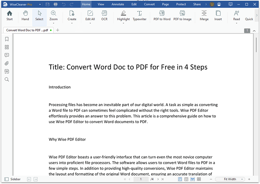The image size is (260, 184).
Task: Open the page thumbnails sidebar panel
Action: coord(6,47)
